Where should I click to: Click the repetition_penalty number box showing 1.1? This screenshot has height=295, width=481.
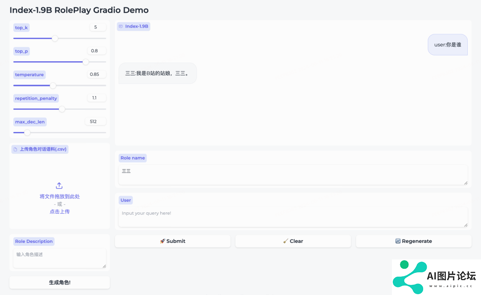click(97, 98)
